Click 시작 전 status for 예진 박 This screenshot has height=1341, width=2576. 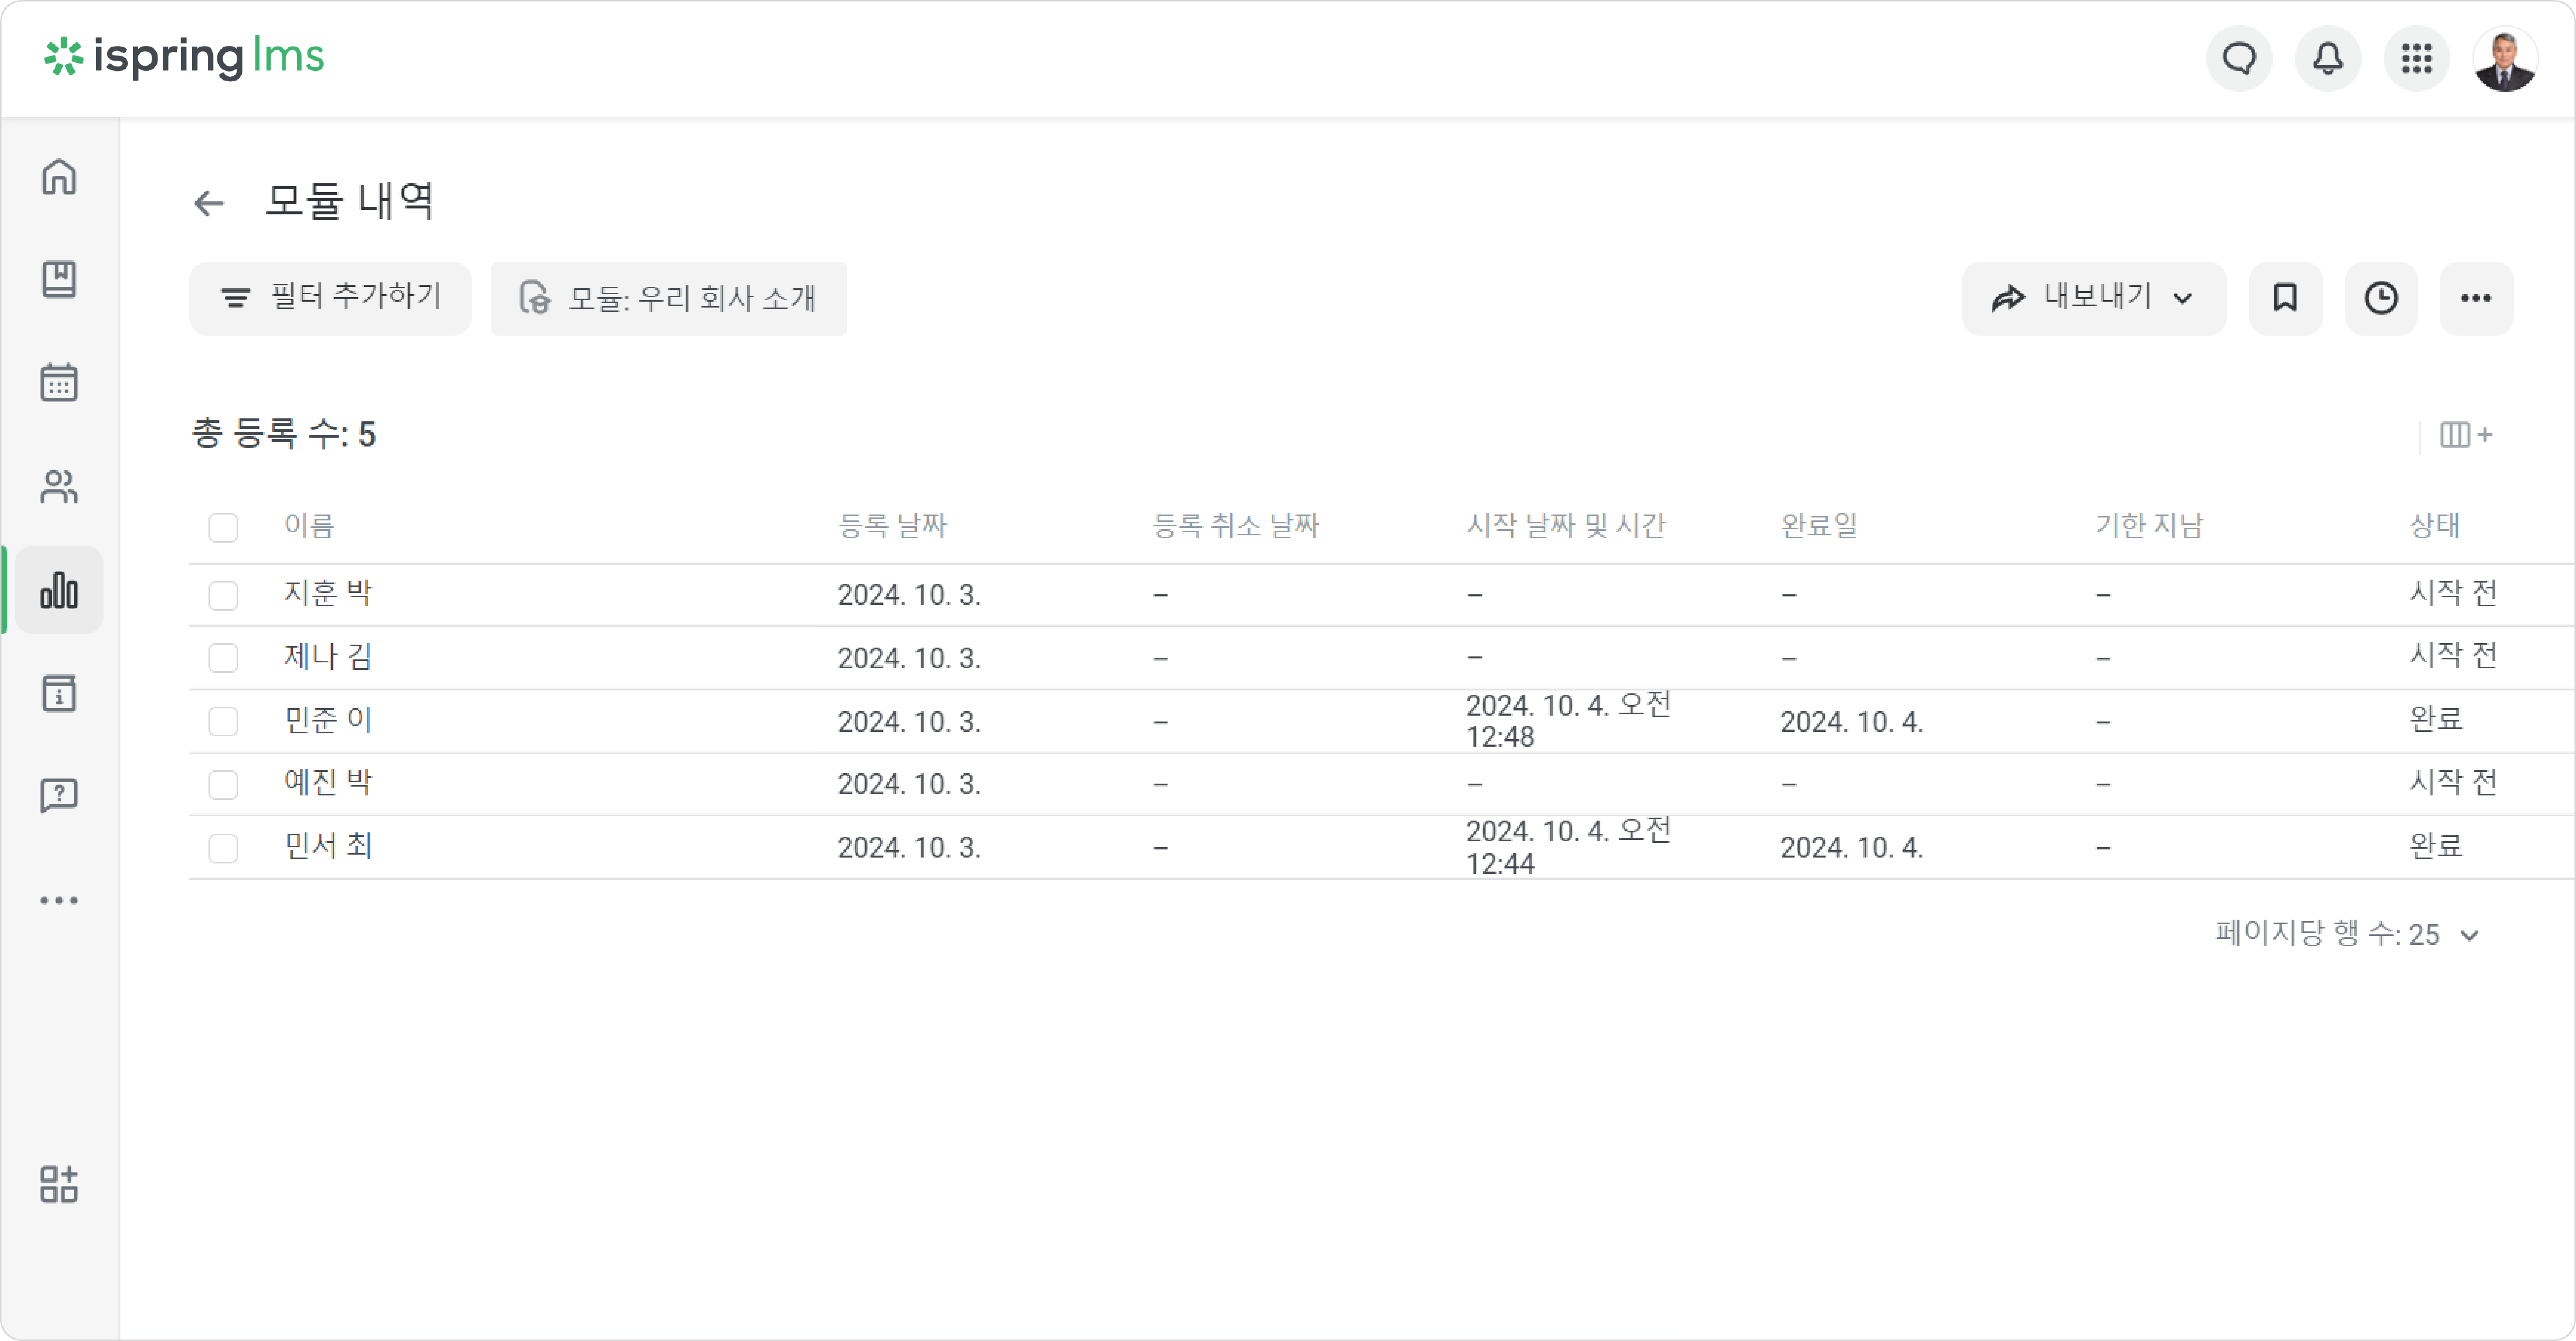point(2453,782)
